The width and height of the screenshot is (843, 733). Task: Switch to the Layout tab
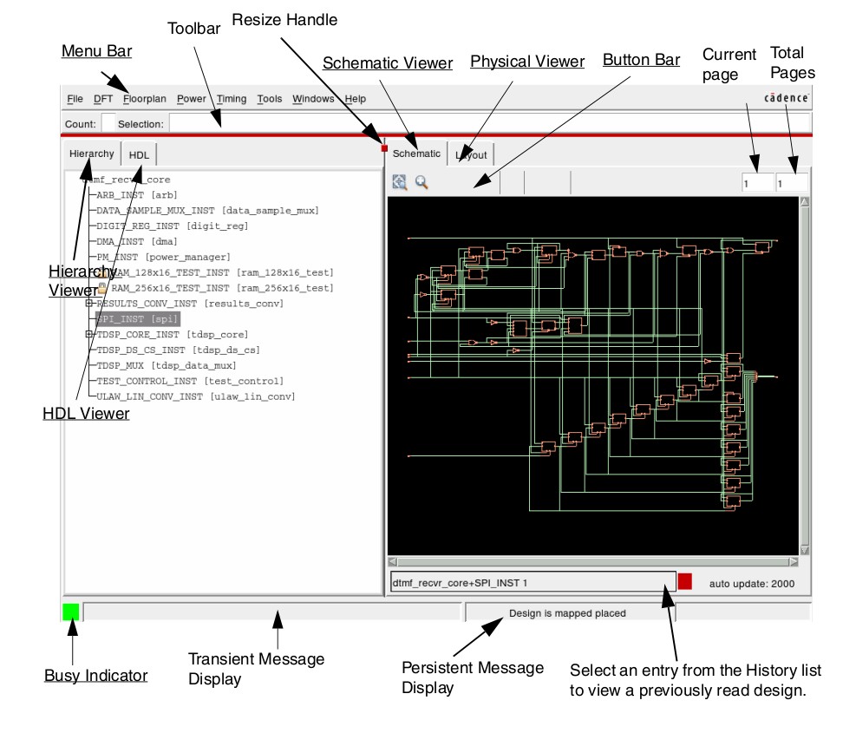[471, 155]
